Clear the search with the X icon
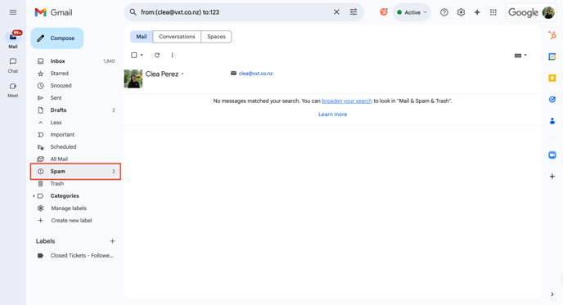563x305 pixels. point(336,12)
